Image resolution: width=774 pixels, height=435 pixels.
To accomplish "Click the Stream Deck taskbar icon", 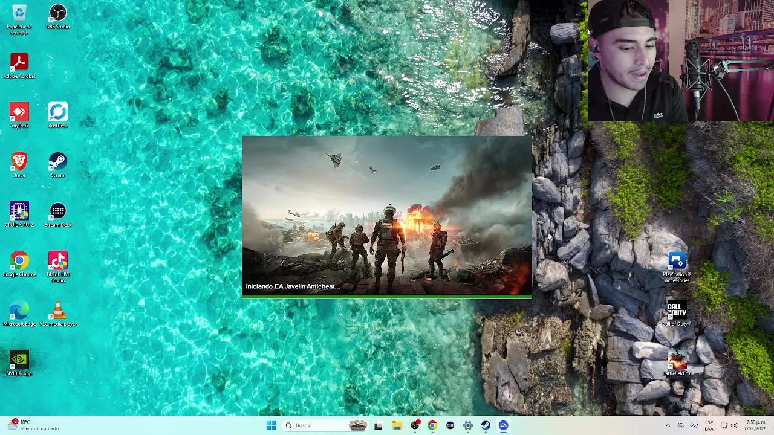I will tap(450, 425).
